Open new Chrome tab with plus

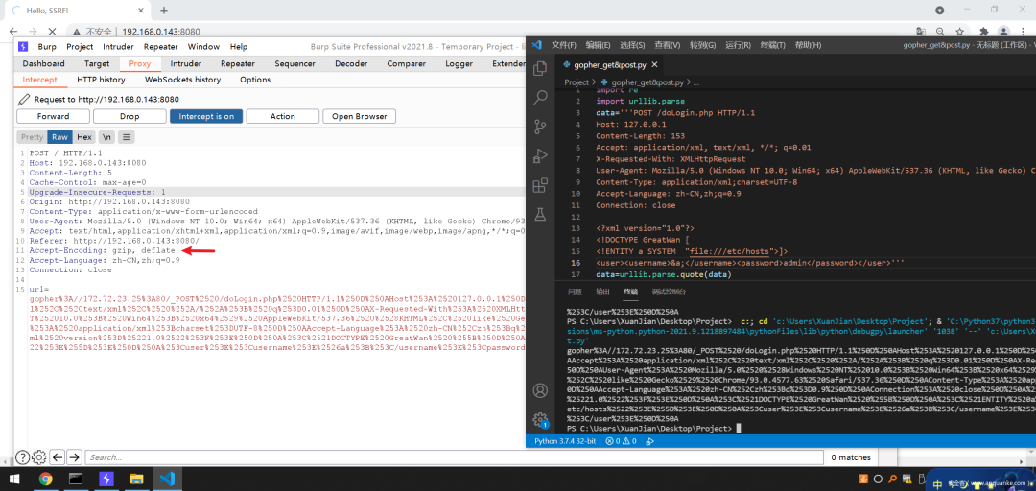(x=164, y=10)
